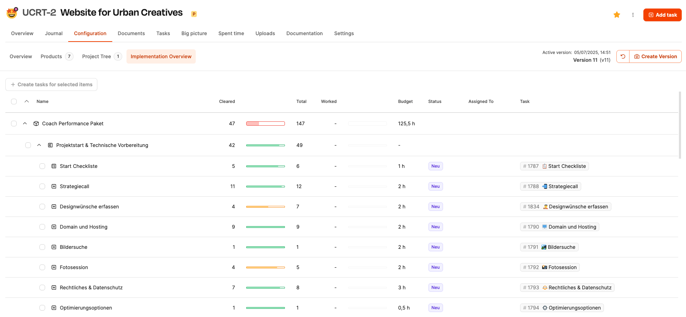Screen dimensions: 686x317
Task: Collapse all rows with header chevron
Action: [x=27, y=102]
